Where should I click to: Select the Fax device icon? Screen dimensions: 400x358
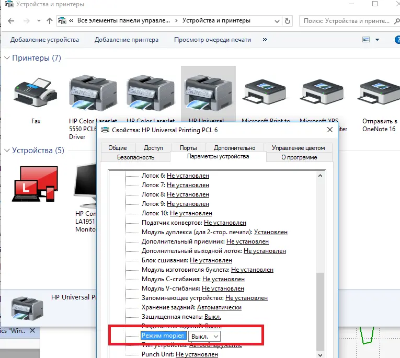[36, 93]
